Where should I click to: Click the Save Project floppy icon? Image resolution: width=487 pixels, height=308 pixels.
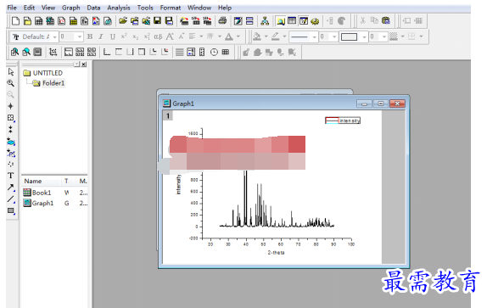click(x=158, y=21)
